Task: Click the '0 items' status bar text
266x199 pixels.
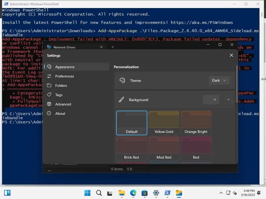Action: tap(117, 169)
